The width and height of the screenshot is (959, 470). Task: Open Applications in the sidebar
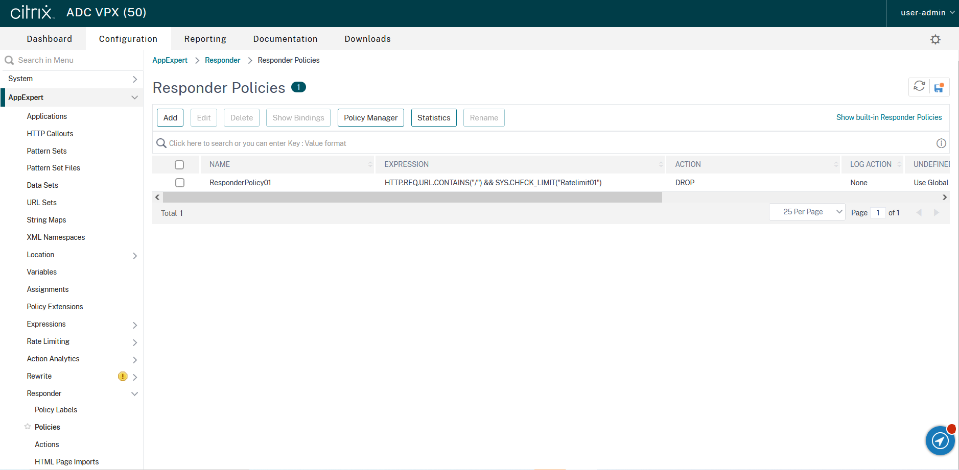click(47, 116)
